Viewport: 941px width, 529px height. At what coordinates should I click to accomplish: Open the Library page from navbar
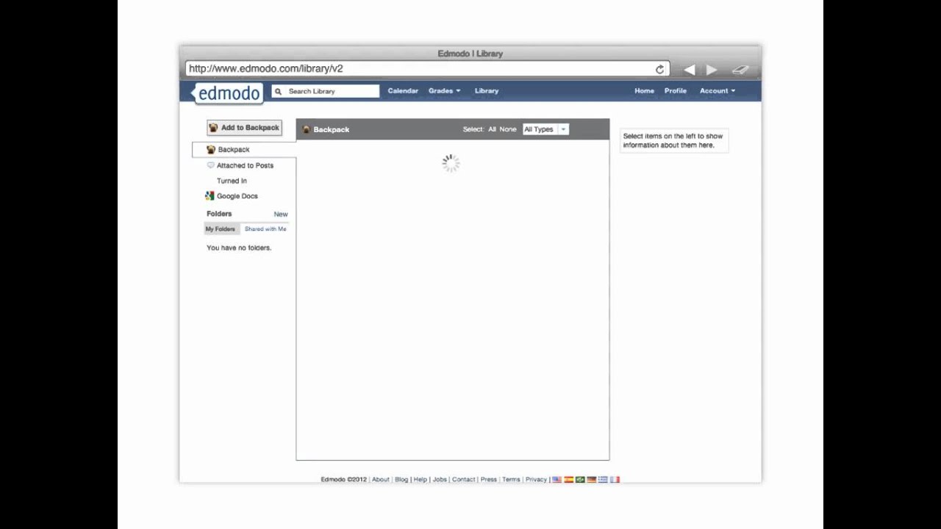pyautogui.click(x=487, y=91)
